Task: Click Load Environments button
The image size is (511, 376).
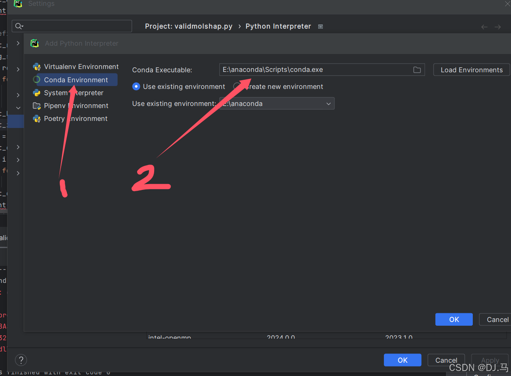Action: pyautogui.click(x=472, y=70)
